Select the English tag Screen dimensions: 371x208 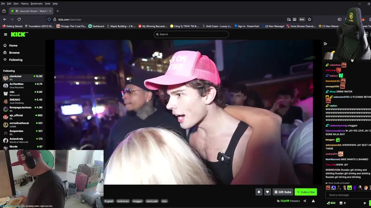[x=109, y=201]
